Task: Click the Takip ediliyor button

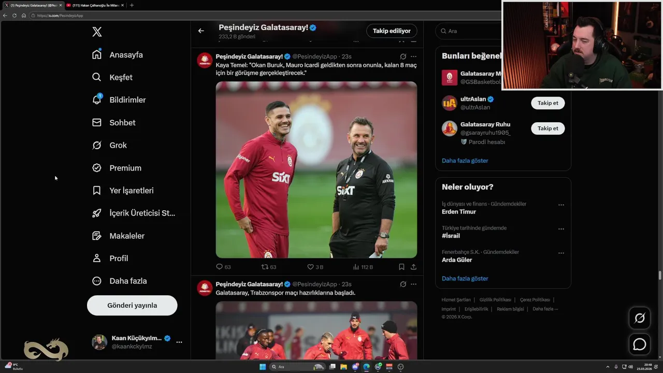Action: (392, 31)
